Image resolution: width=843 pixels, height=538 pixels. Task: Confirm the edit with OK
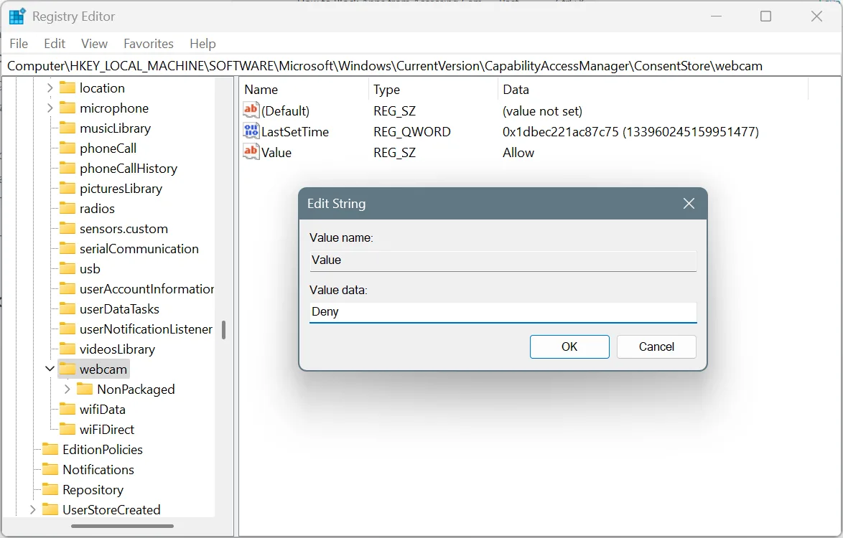tap(569, 347)
